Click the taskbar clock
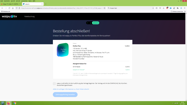The width and height of the screenshot is (187, 105). coord(182,103)
